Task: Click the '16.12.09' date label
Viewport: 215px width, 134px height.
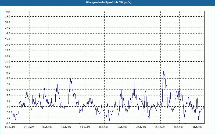Action: click(x=103, y=127)
